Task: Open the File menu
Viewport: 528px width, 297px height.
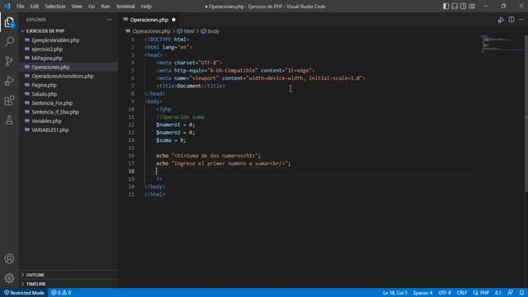Action: click(x=20, y=6)
